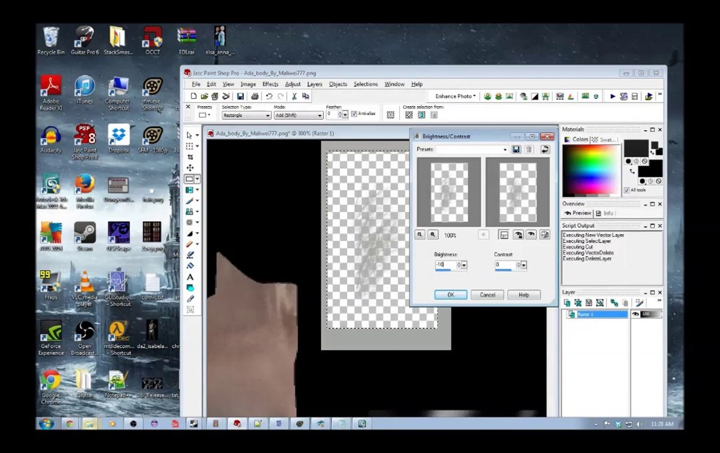Viewport: 720px width, 453px height.
Task: Click the Copy icon in toolbar
Action: pos(306,96)
